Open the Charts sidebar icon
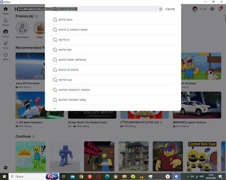This screenshot has width=226, height=180. [x=5, y=22]
